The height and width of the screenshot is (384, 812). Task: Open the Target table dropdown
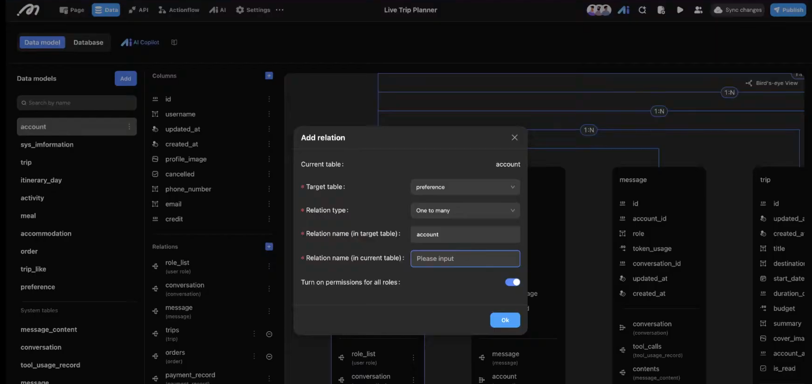point(465,187)
